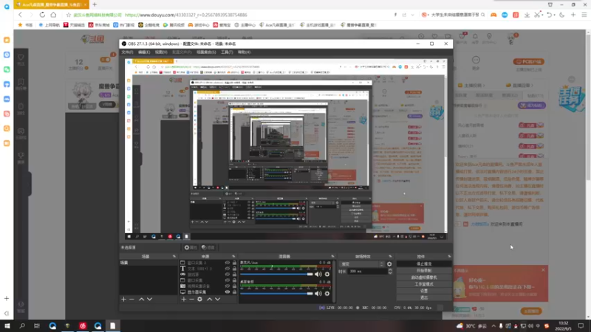
Task: Click the audio mixer vertical scrollbar
Action: pos(335,281)
